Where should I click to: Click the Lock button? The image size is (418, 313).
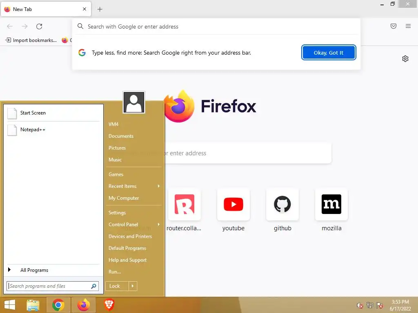tap(117, 286)
